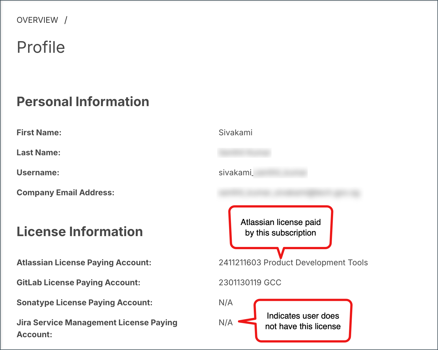Viewport: 438px width, 350px height.
Task: Click the N/A value for Sonatype license
Action: 226,302
